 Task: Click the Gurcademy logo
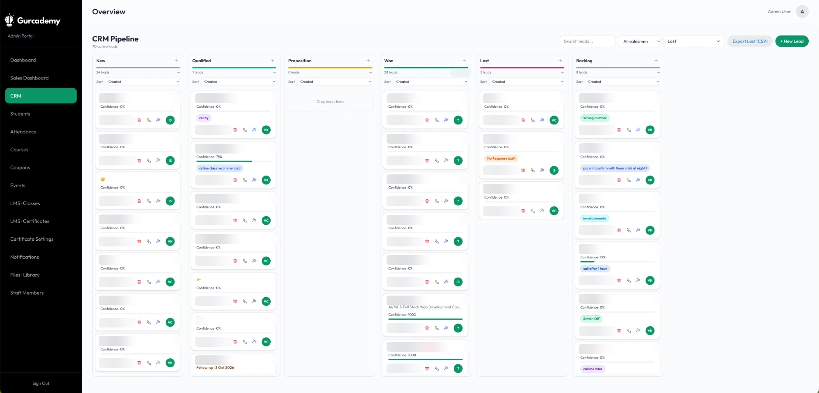pos(33,20)
